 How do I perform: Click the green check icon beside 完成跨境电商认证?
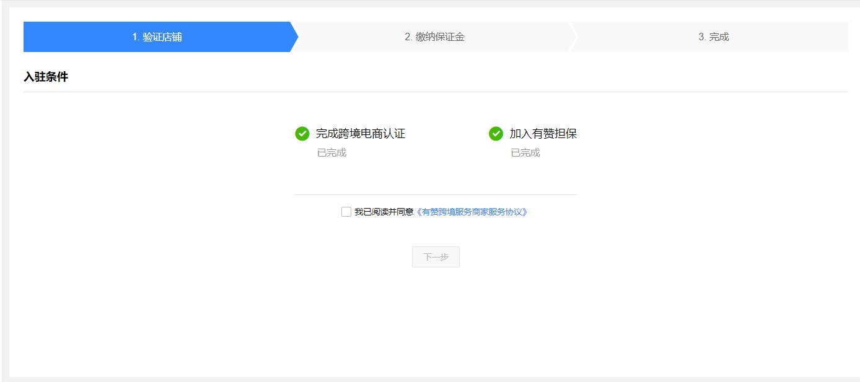[x=302, y=134]
